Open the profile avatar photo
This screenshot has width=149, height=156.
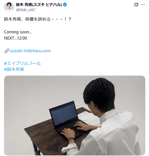tap(9, 7)
